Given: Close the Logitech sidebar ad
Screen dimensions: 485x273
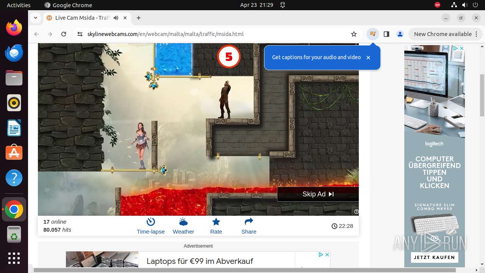Looking at the screenshot, I should [x=462, y=48].
